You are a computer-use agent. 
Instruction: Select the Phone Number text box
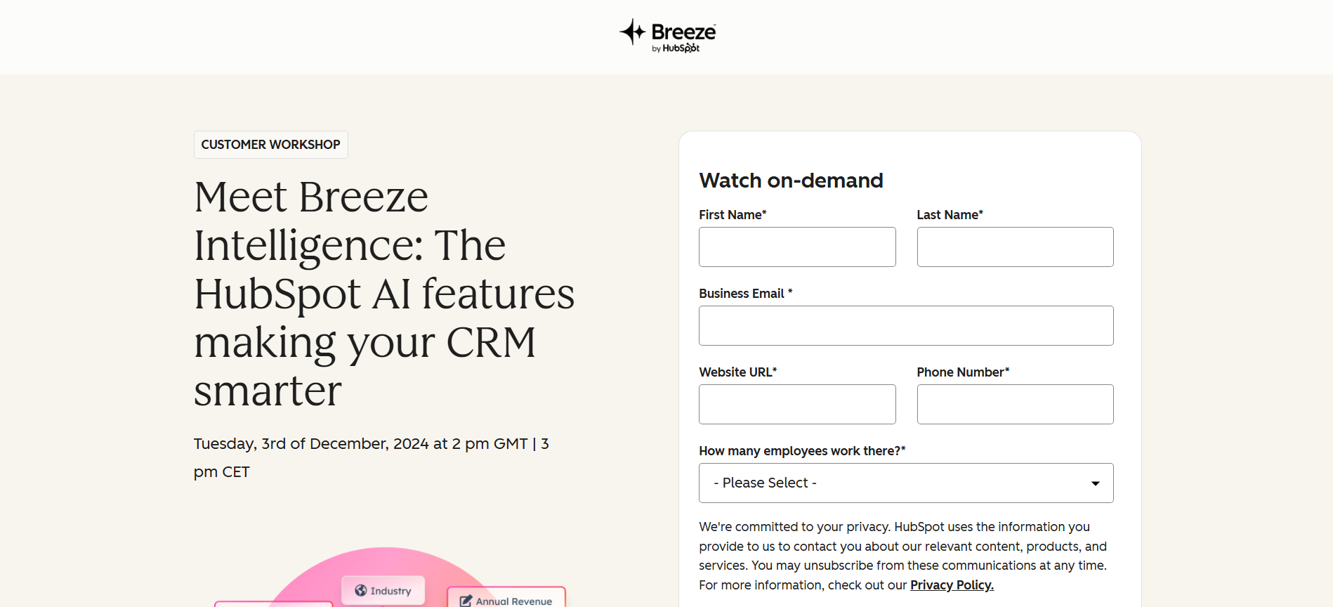click(1015, 404)
